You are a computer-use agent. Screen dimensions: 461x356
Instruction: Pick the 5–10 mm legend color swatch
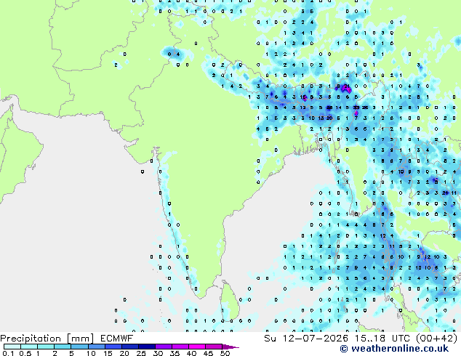tap(79, 347)
